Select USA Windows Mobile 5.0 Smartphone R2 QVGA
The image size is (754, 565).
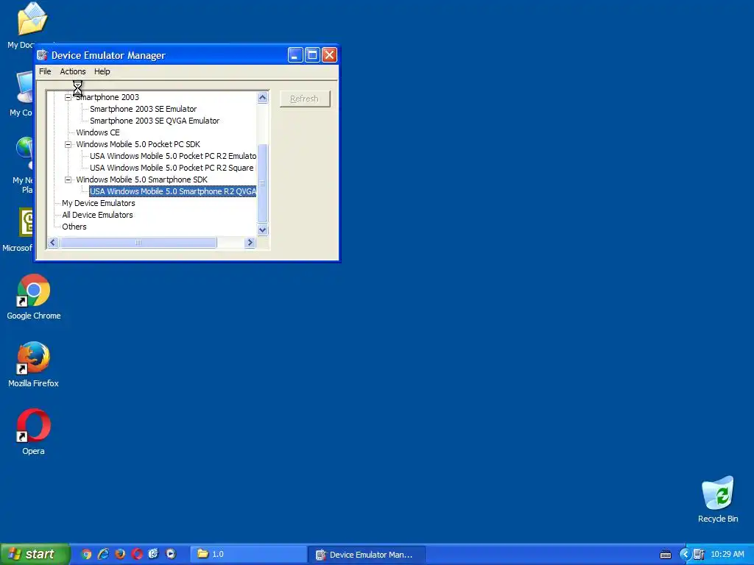pos(172,191)
